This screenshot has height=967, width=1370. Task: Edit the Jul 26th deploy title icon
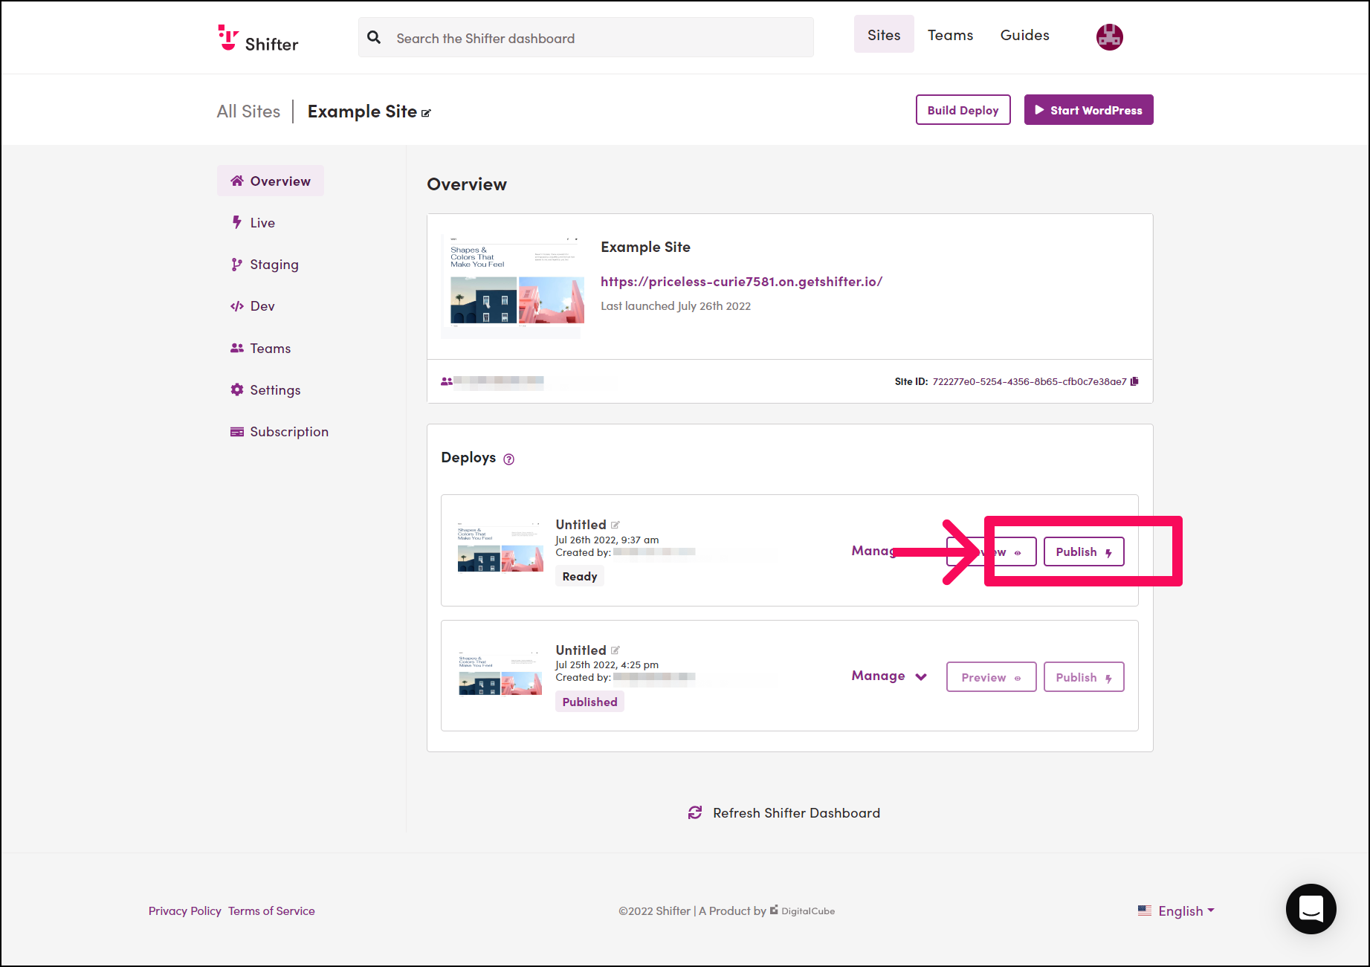tap(615, 525)
